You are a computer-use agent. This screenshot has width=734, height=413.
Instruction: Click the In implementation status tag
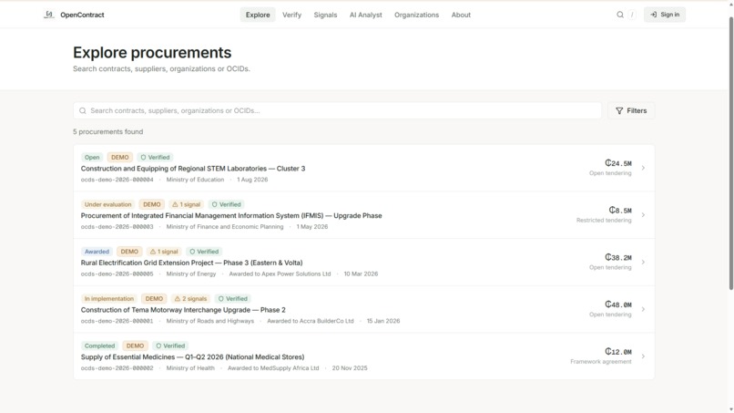(x=109, y=299)
